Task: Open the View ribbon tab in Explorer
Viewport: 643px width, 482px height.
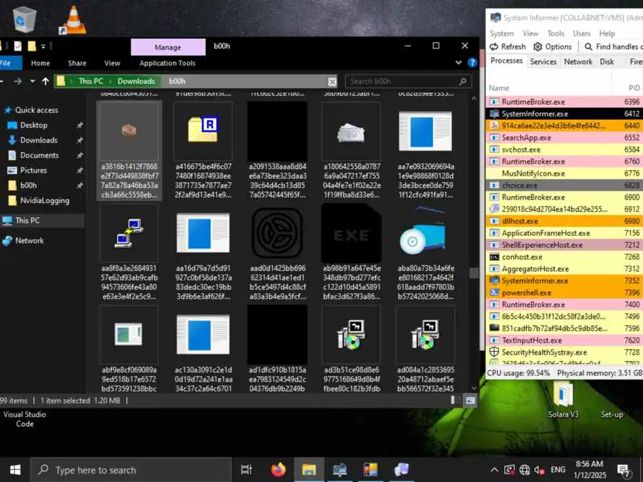Action: click(112, 63)
